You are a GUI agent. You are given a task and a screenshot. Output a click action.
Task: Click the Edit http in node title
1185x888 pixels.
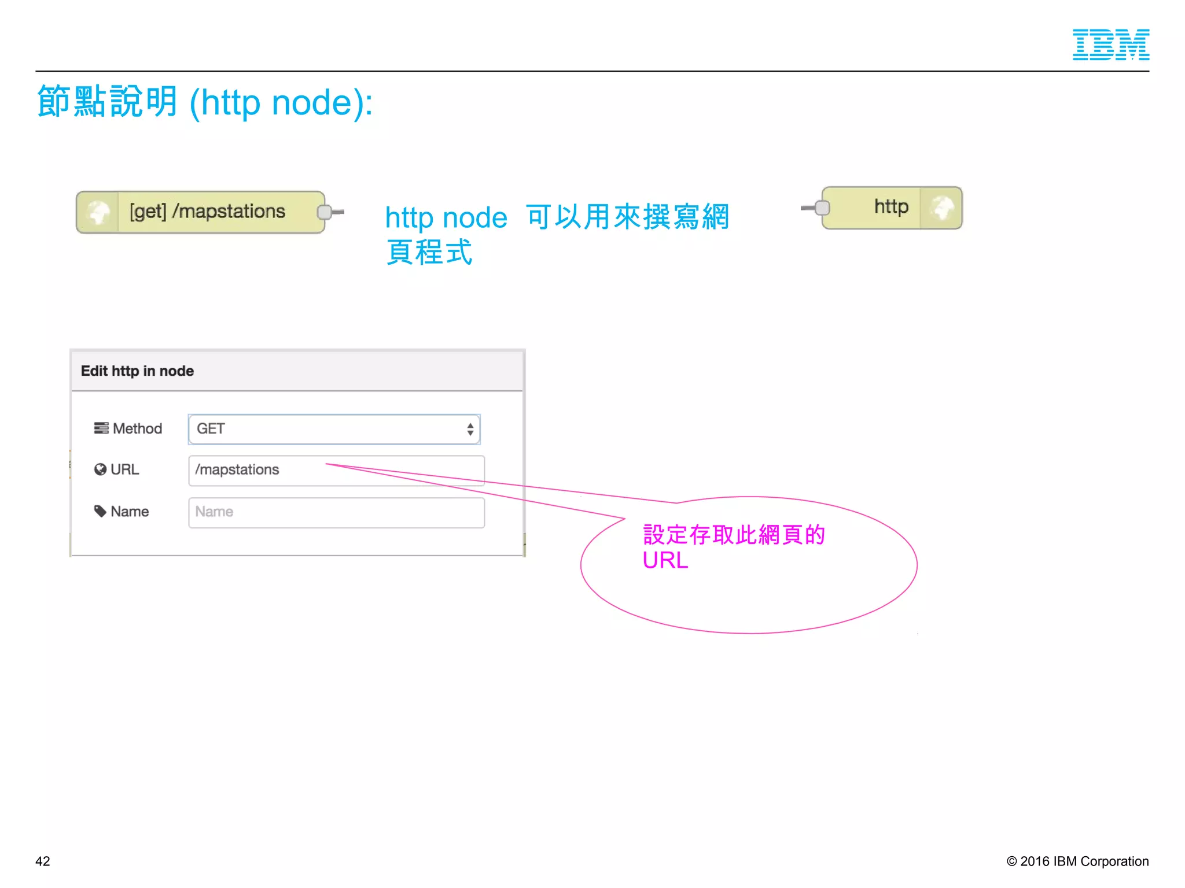point(137,371)
